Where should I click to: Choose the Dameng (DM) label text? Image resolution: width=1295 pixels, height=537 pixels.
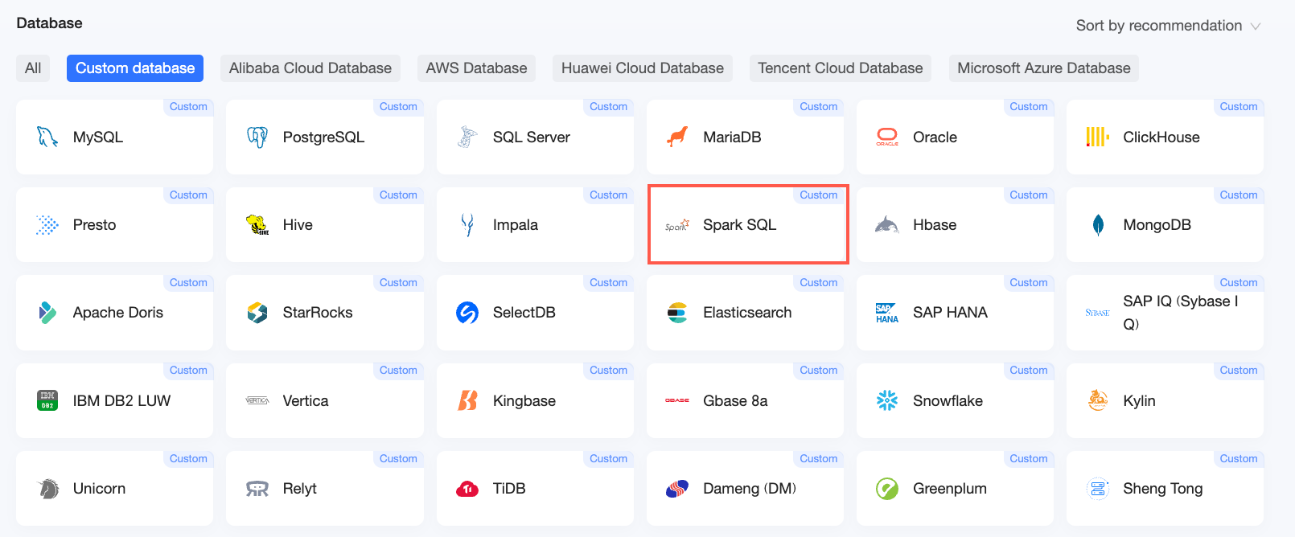(x=750, y=489)
